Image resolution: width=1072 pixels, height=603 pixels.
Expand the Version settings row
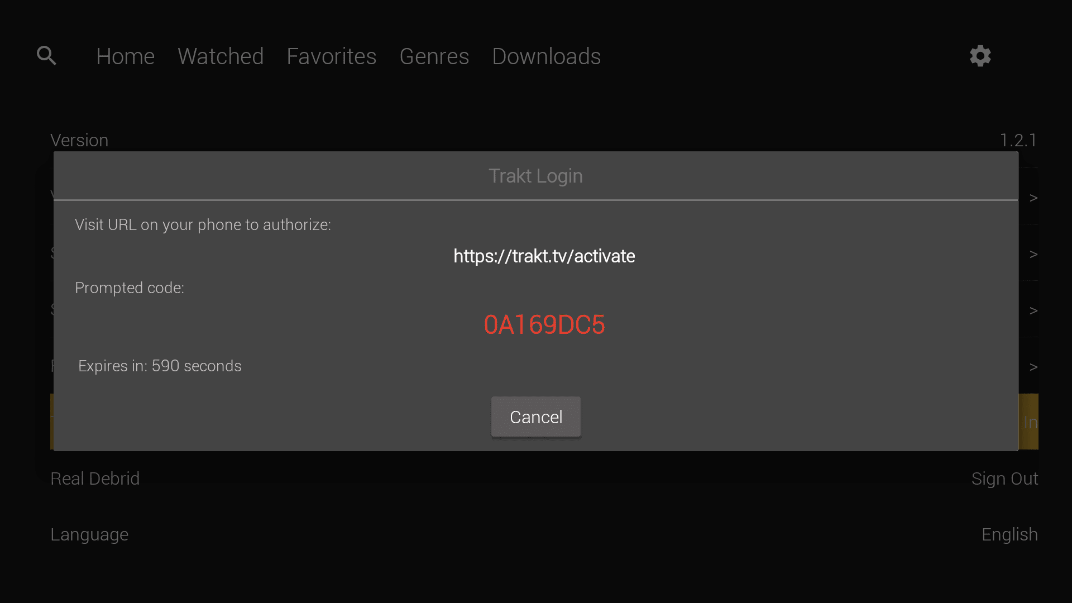click(x=536, y=140)
